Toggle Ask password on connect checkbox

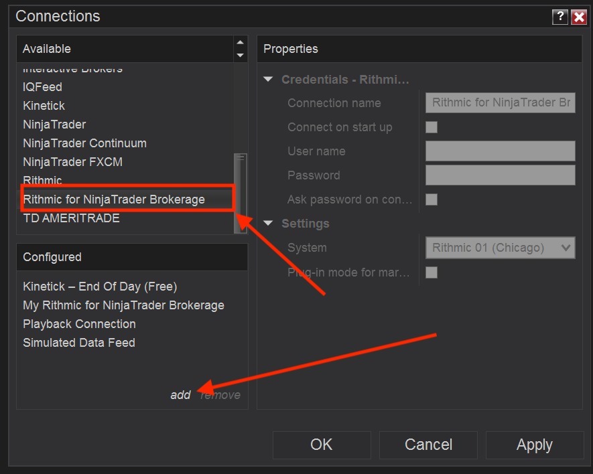pyautogui.click(x=432, y=200)
